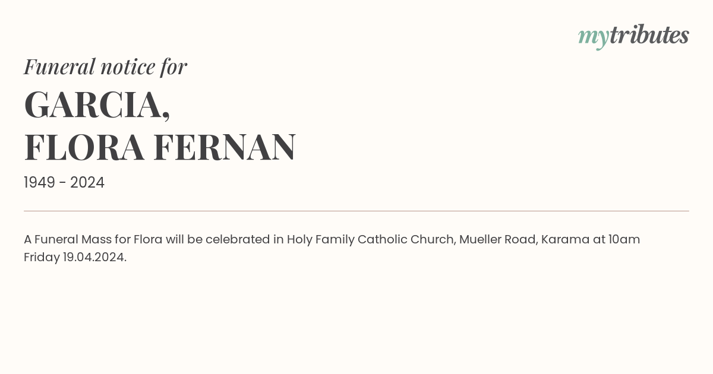The height and width of the screenshot is (374, 713).
Task: Click the death year 2024 under name
Action: 87,183
